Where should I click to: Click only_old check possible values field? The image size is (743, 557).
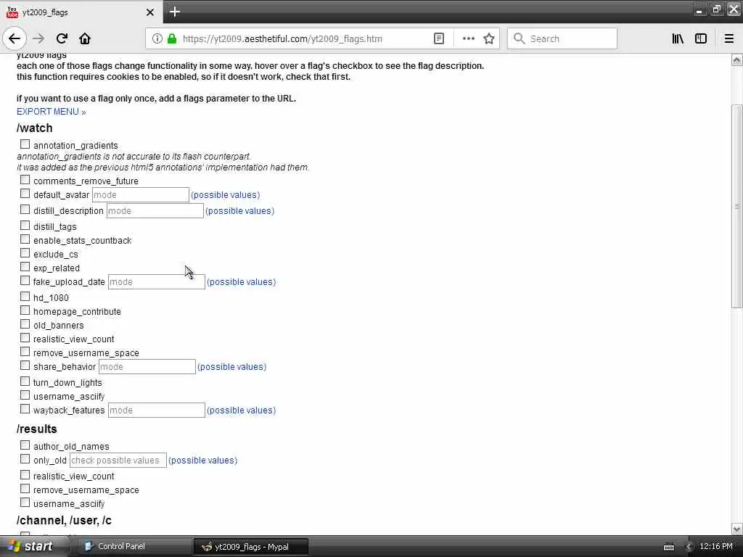(118, 461)
